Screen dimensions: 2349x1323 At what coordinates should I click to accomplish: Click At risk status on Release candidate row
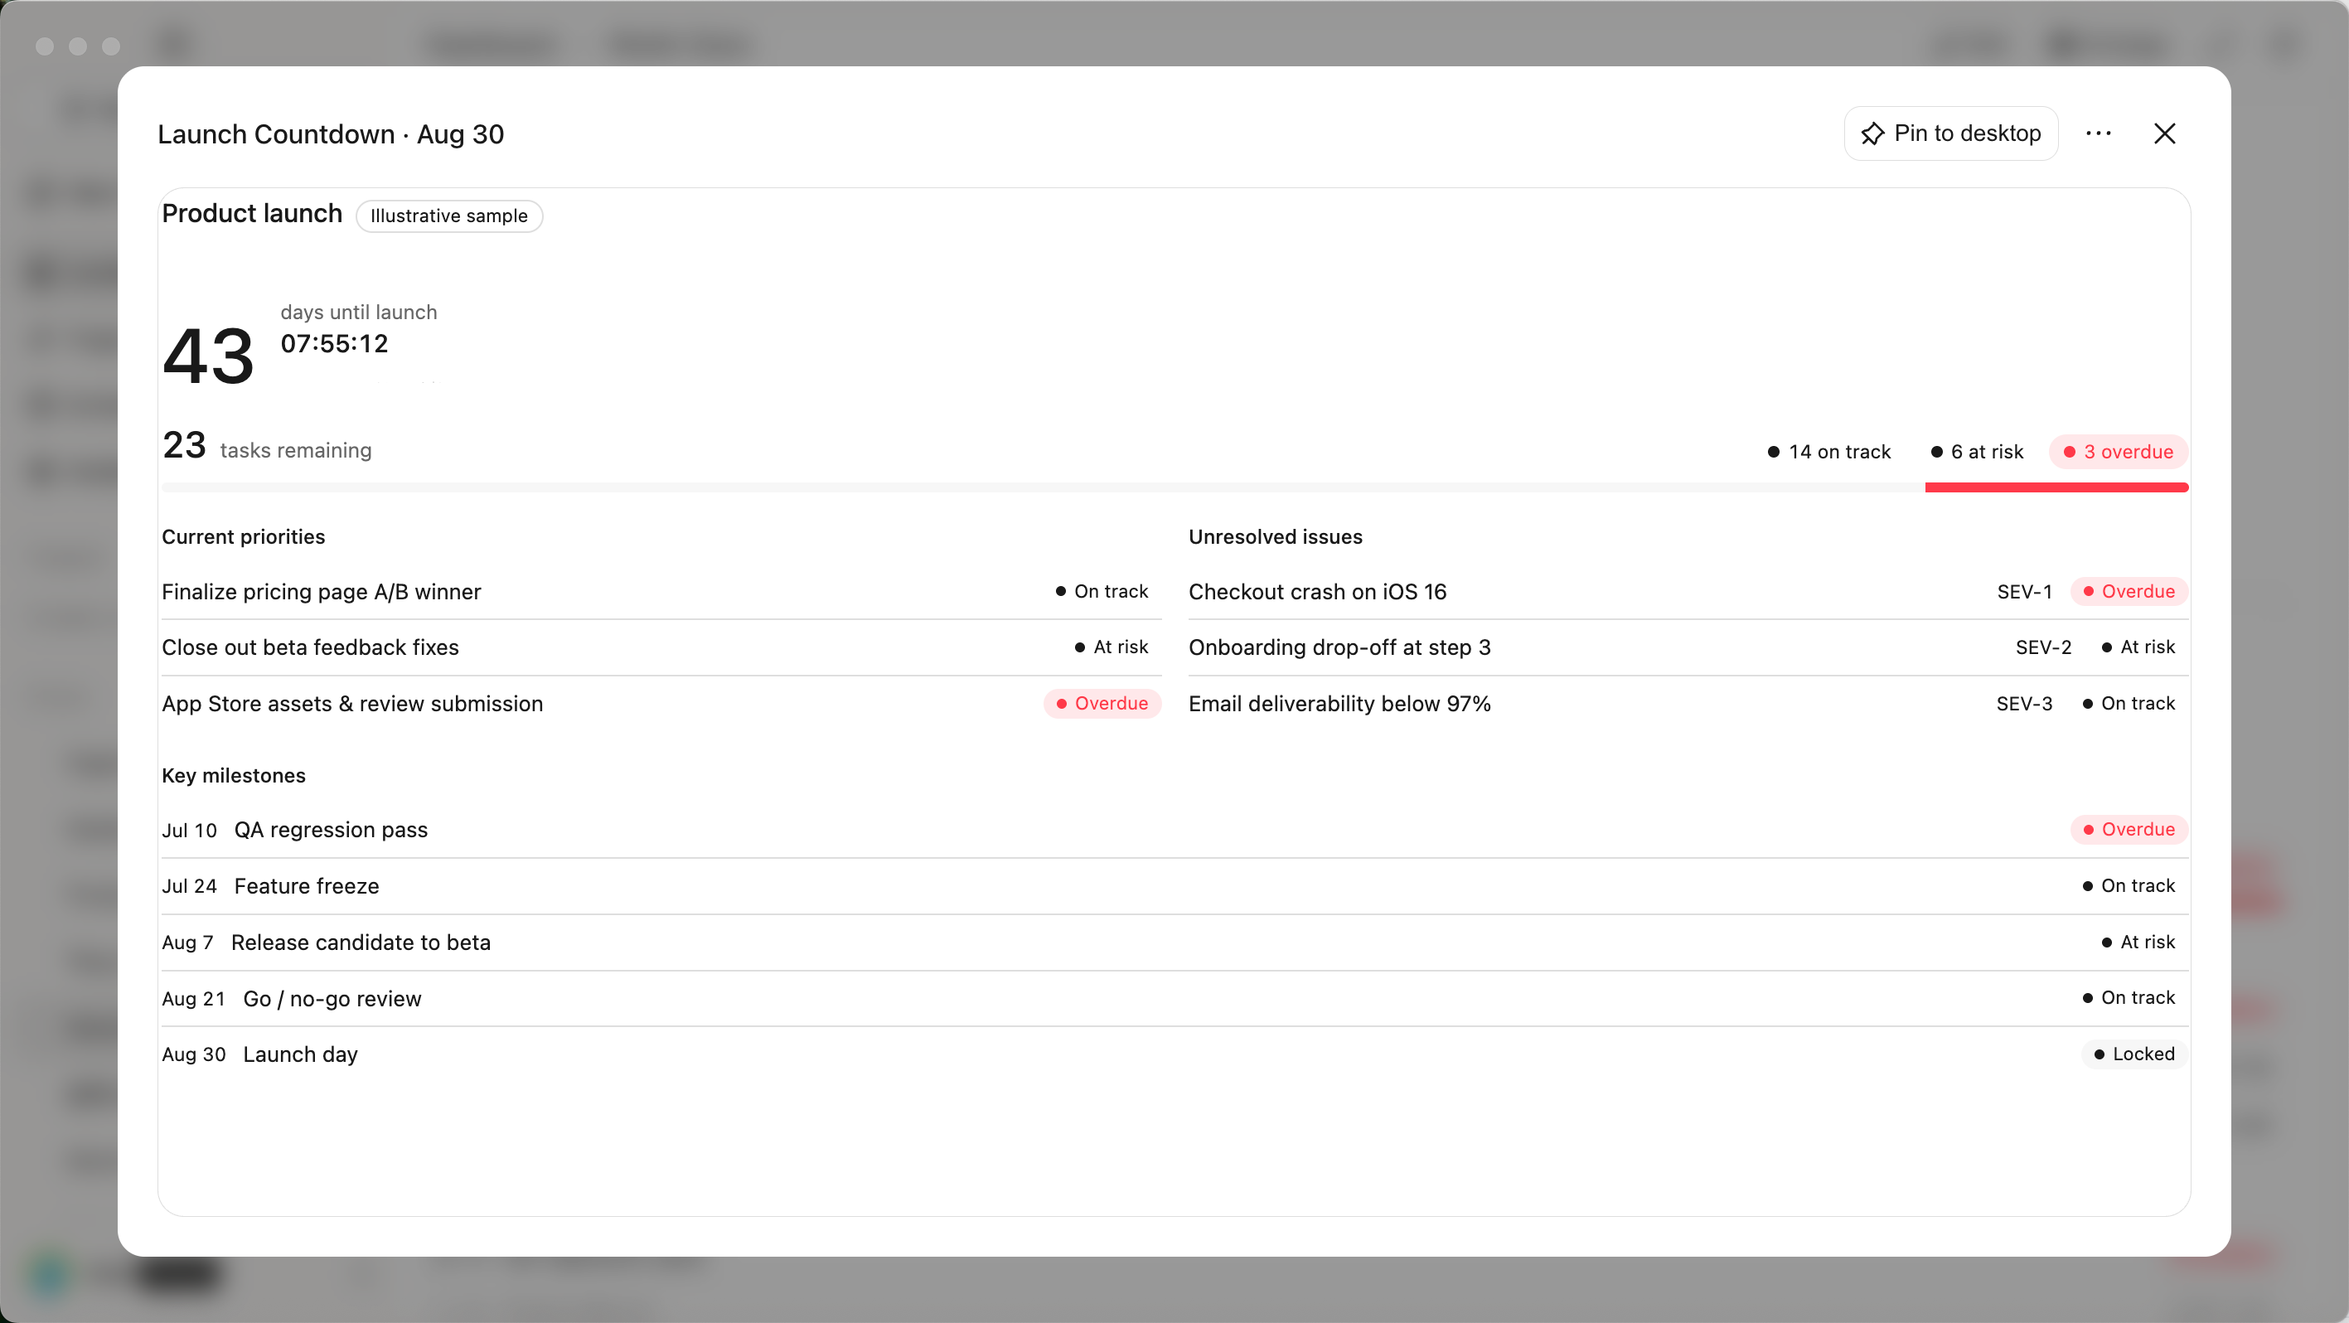(x=2138, y=943)
